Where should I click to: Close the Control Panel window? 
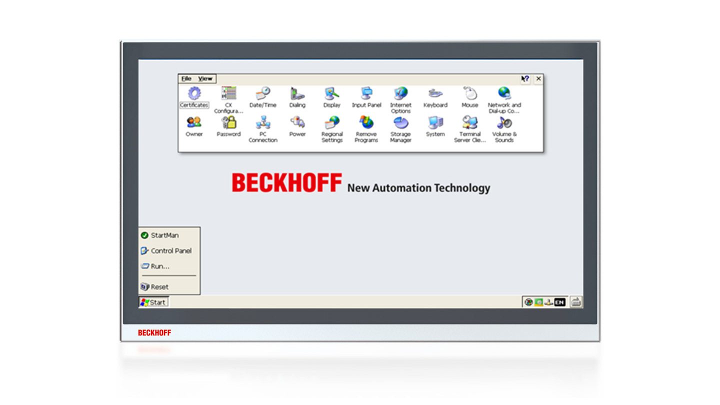(x=538, y=78)
